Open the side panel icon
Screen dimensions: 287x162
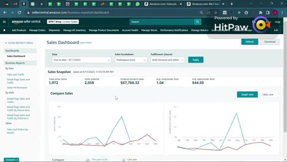[x=267, y=13]
